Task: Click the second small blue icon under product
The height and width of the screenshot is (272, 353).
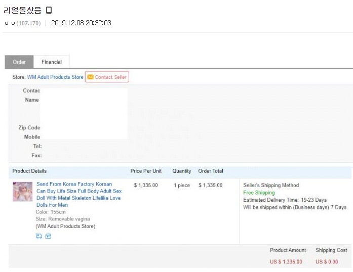Action: coord(48,236)
